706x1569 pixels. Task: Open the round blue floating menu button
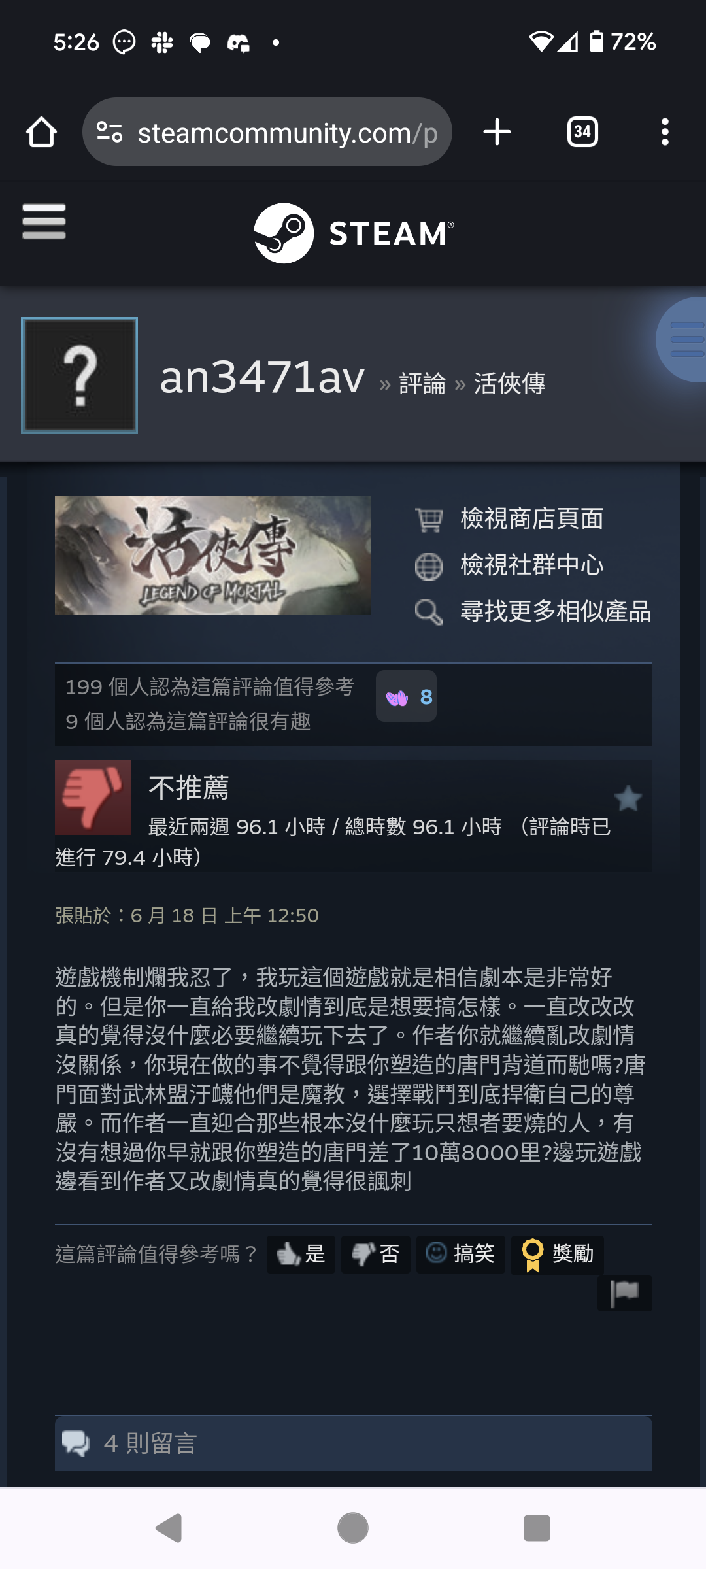(683, 339)
